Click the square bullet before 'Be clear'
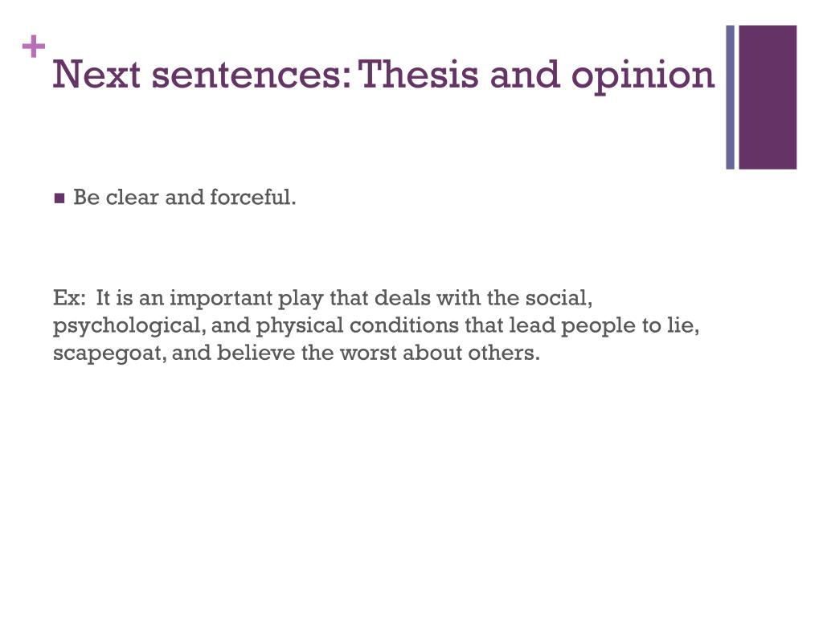This screenshot has width=823, height=617. (x=59, y=198)
